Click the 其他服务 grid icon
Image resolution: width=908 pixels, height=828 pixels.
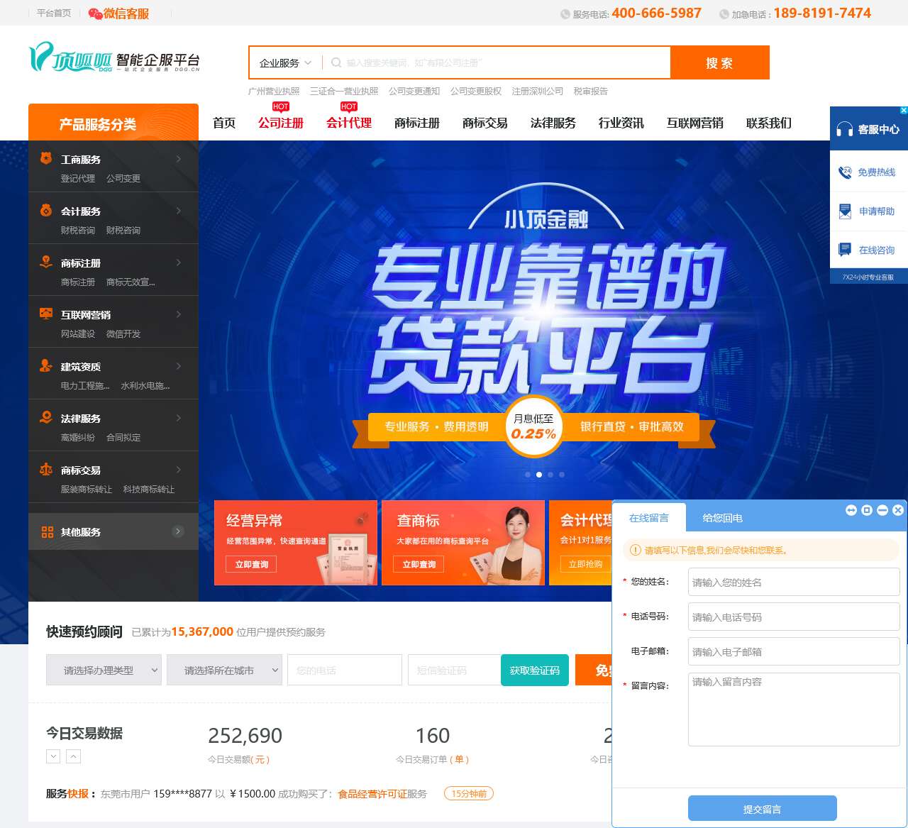pyautogui.click(x=48, y=531)
